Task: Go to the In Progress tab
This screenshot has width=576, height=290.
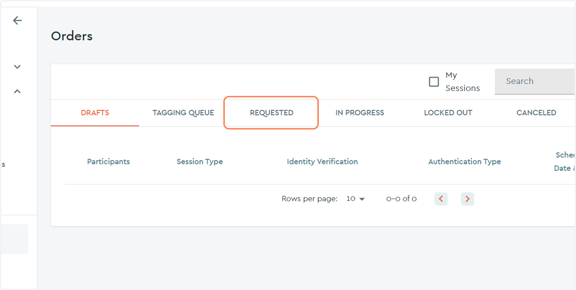Action: click(360, 113)
